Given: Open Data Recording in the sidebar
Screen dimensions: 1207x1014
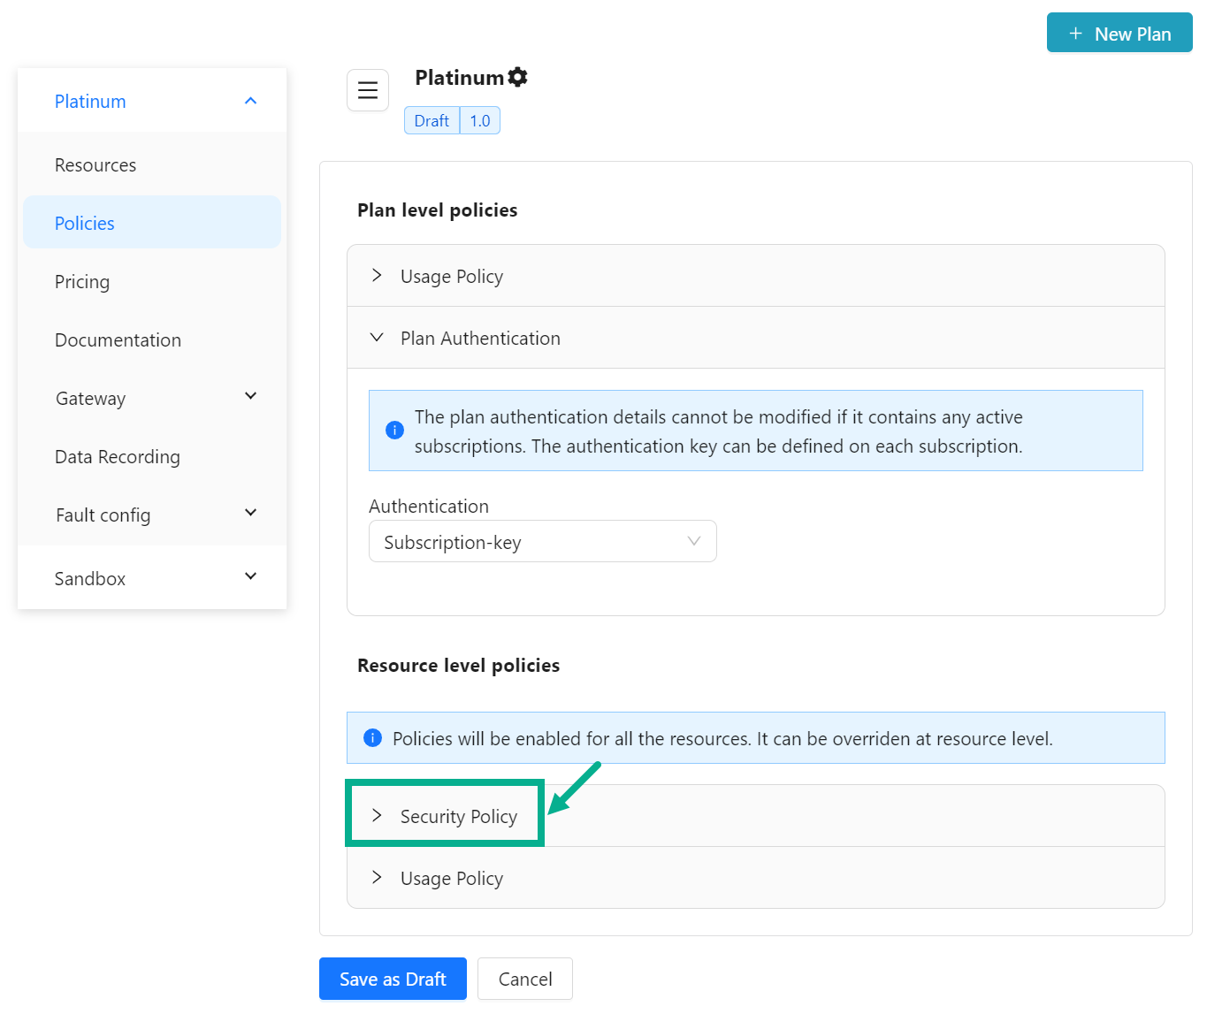Looking at the screenshot, I should click(x=117, y=457).
